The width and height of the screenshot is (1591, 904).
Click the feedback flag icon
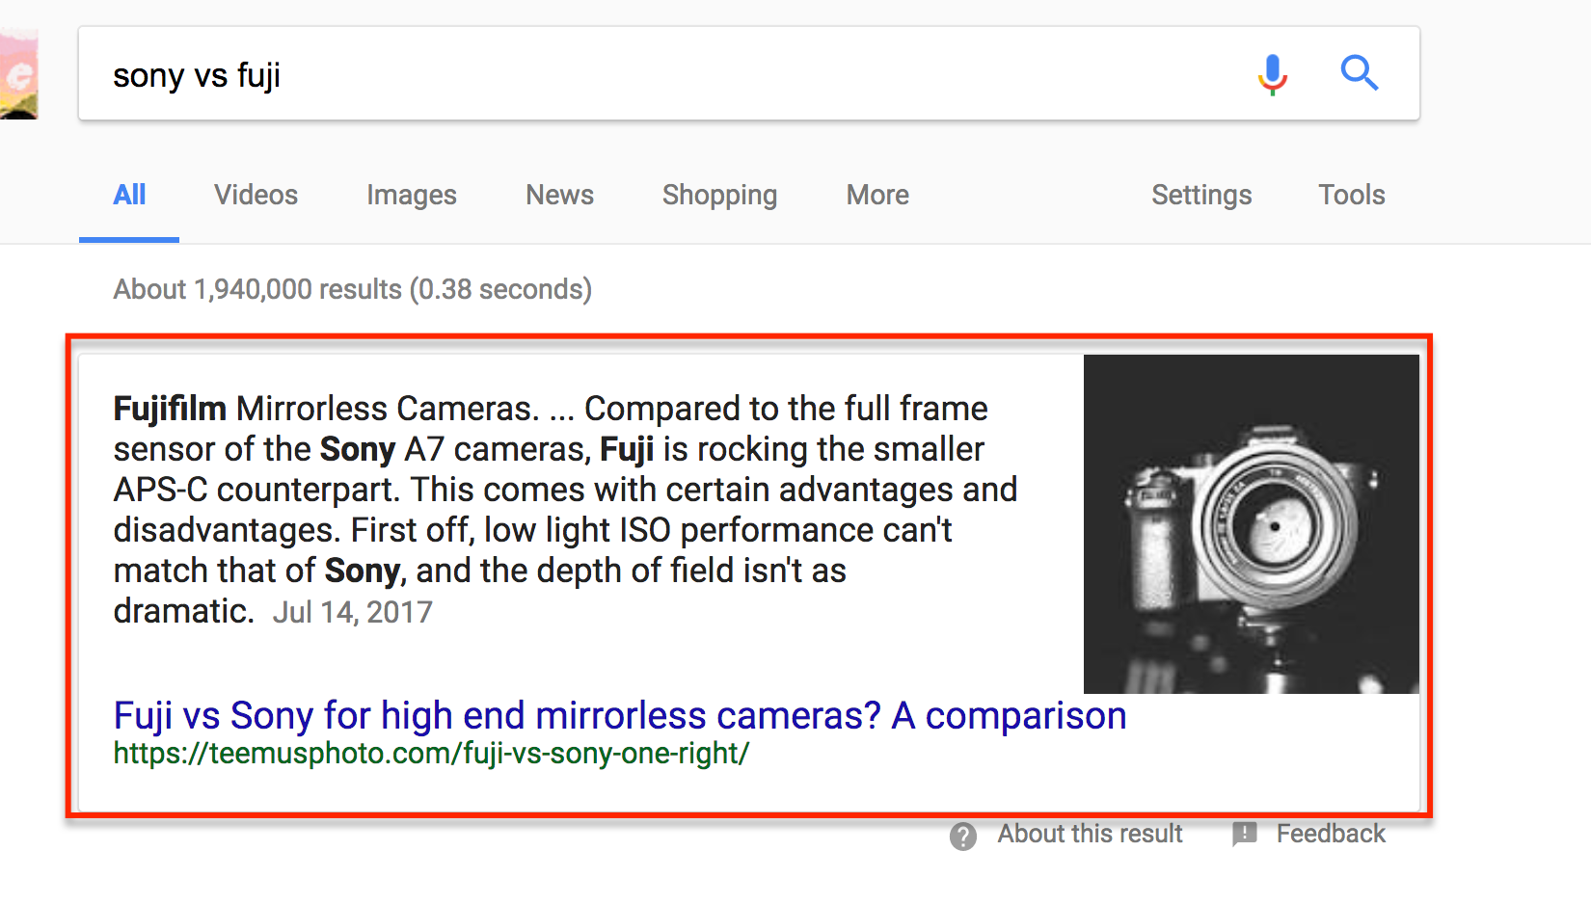pyautogui.click(x=1245, y=834)
